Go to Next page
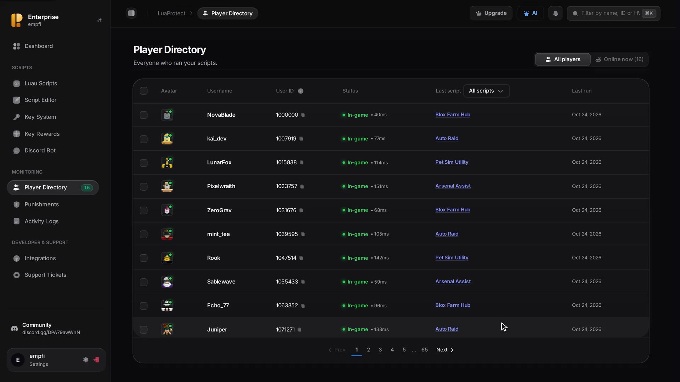 [445, 350]
